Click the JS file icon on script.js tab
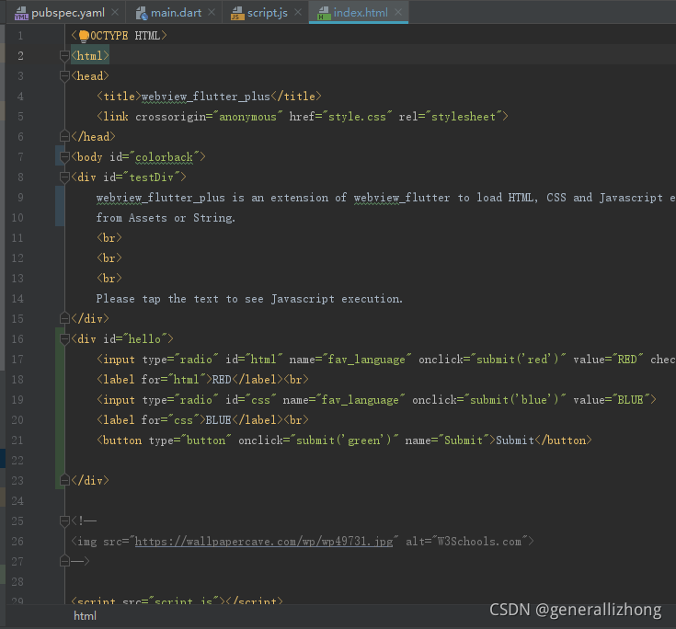Screen dimensions: 676x629 [x=237, y=14]
